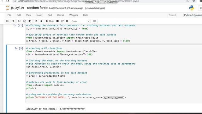Click the '# Training the model' comment line
The image size is (202, 114).
tap(57, 60)
